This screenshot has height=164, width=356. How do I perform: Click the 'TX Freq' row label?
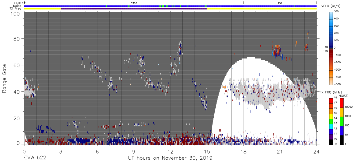point(16,9)
